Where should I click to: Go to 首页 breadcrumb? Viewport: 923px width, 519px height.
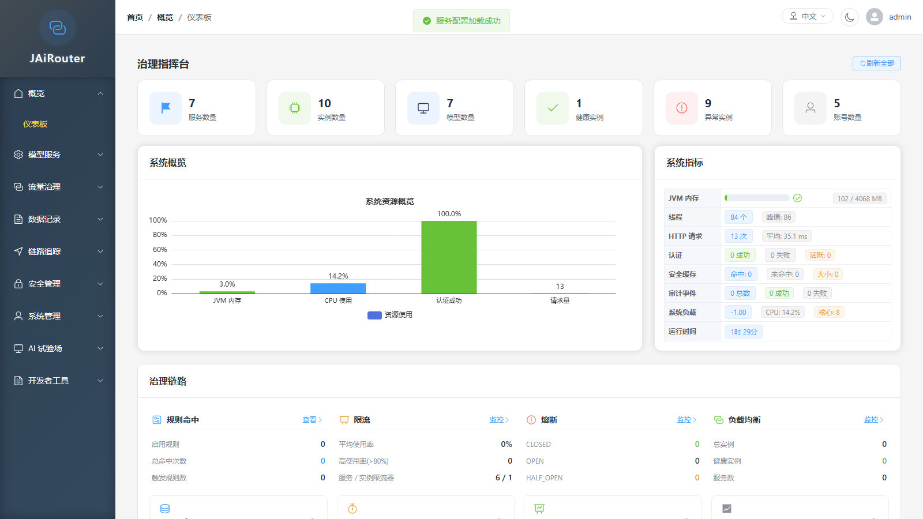[135, 17]
